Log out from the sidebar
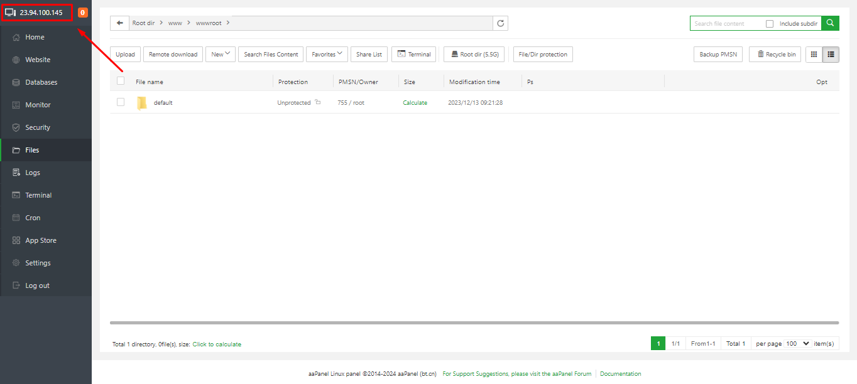Viewport: 857px width, 384px height. (x=46, y=285)
